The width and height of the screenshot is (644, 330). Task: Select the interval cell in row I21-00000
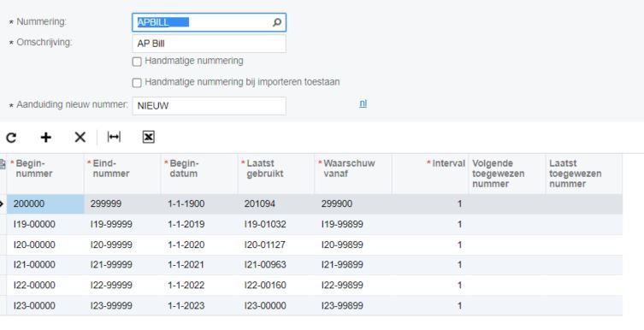430,265
